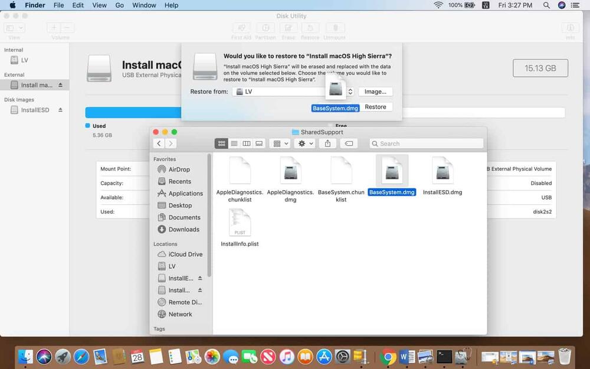The width and height of the screenshot is (590, 369).
Task: Go back in the Finder window
Action: pyautogui.click(x=159, y=143)
